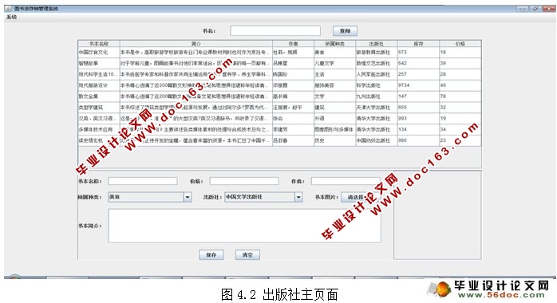
Task: Click the 书本名称 column header
Action: coord(99,44)
